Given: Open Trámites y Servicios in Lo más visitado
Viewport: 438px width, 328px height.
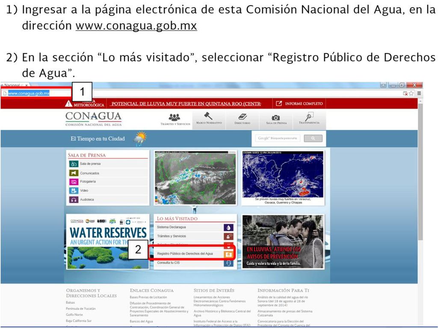Looking at the screenshot, I should tap(172, 236).
